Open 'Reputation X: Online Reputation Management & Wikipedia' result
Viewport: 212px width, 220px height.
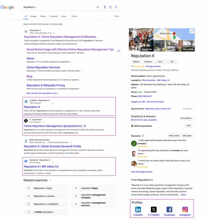pyautogui.click(x=61, y=37)
